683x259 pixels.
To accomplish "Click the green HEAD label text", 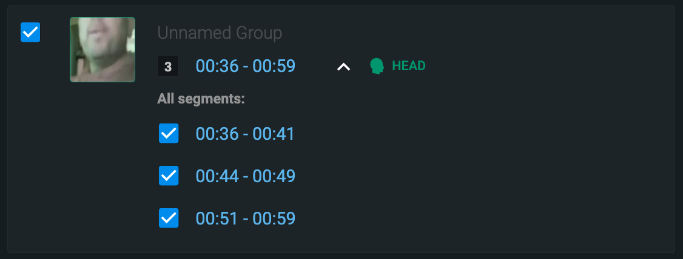I will click(x=409, y=66).
